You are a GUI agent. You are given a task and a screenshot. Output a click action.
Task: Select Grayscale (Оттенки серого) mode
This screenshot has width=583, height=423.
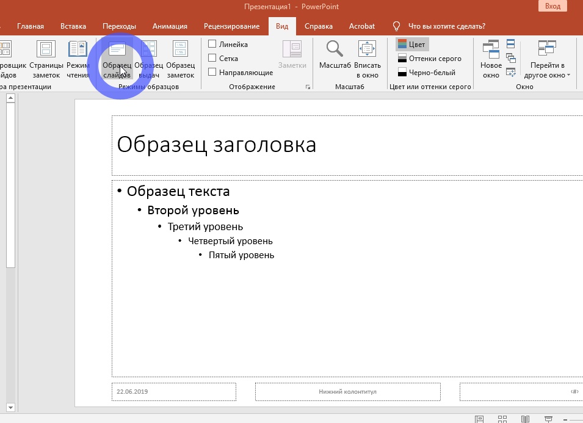point(429,59)
